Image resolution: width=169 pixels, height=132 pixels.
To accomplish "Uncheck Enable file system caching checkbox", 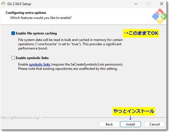I will click(13, 33).
